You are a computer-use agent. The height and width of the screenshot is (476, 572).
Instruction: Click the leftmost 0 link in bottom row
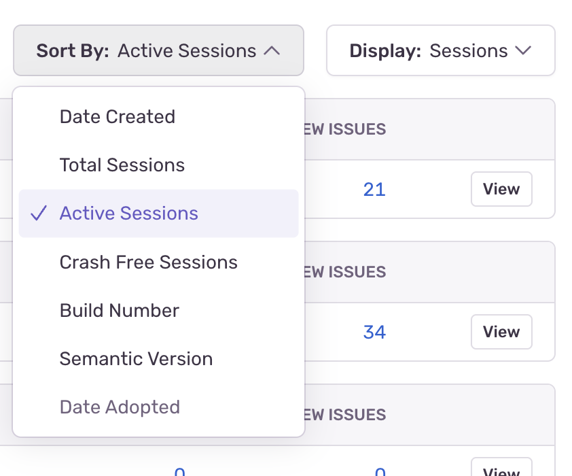(x=179, y=472)
